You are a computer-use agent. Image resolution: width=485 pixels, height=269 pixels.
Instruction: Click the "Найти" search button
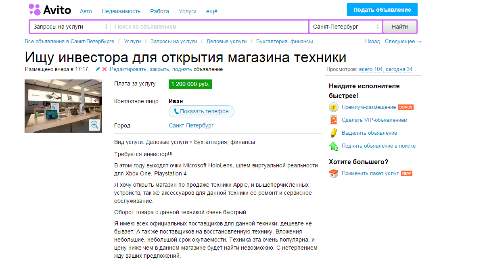(x=399, y=27)
